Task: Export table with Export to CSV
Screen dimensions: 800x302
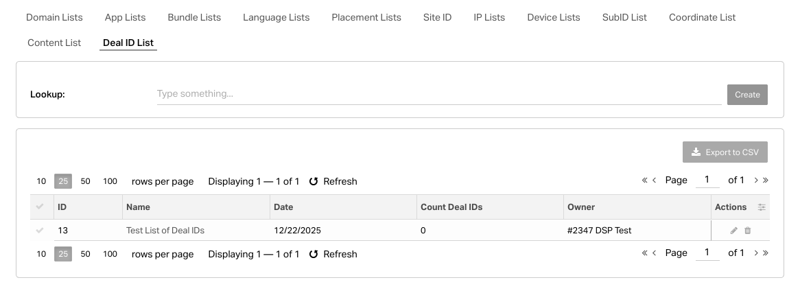Action: click(x=725, y=152)
